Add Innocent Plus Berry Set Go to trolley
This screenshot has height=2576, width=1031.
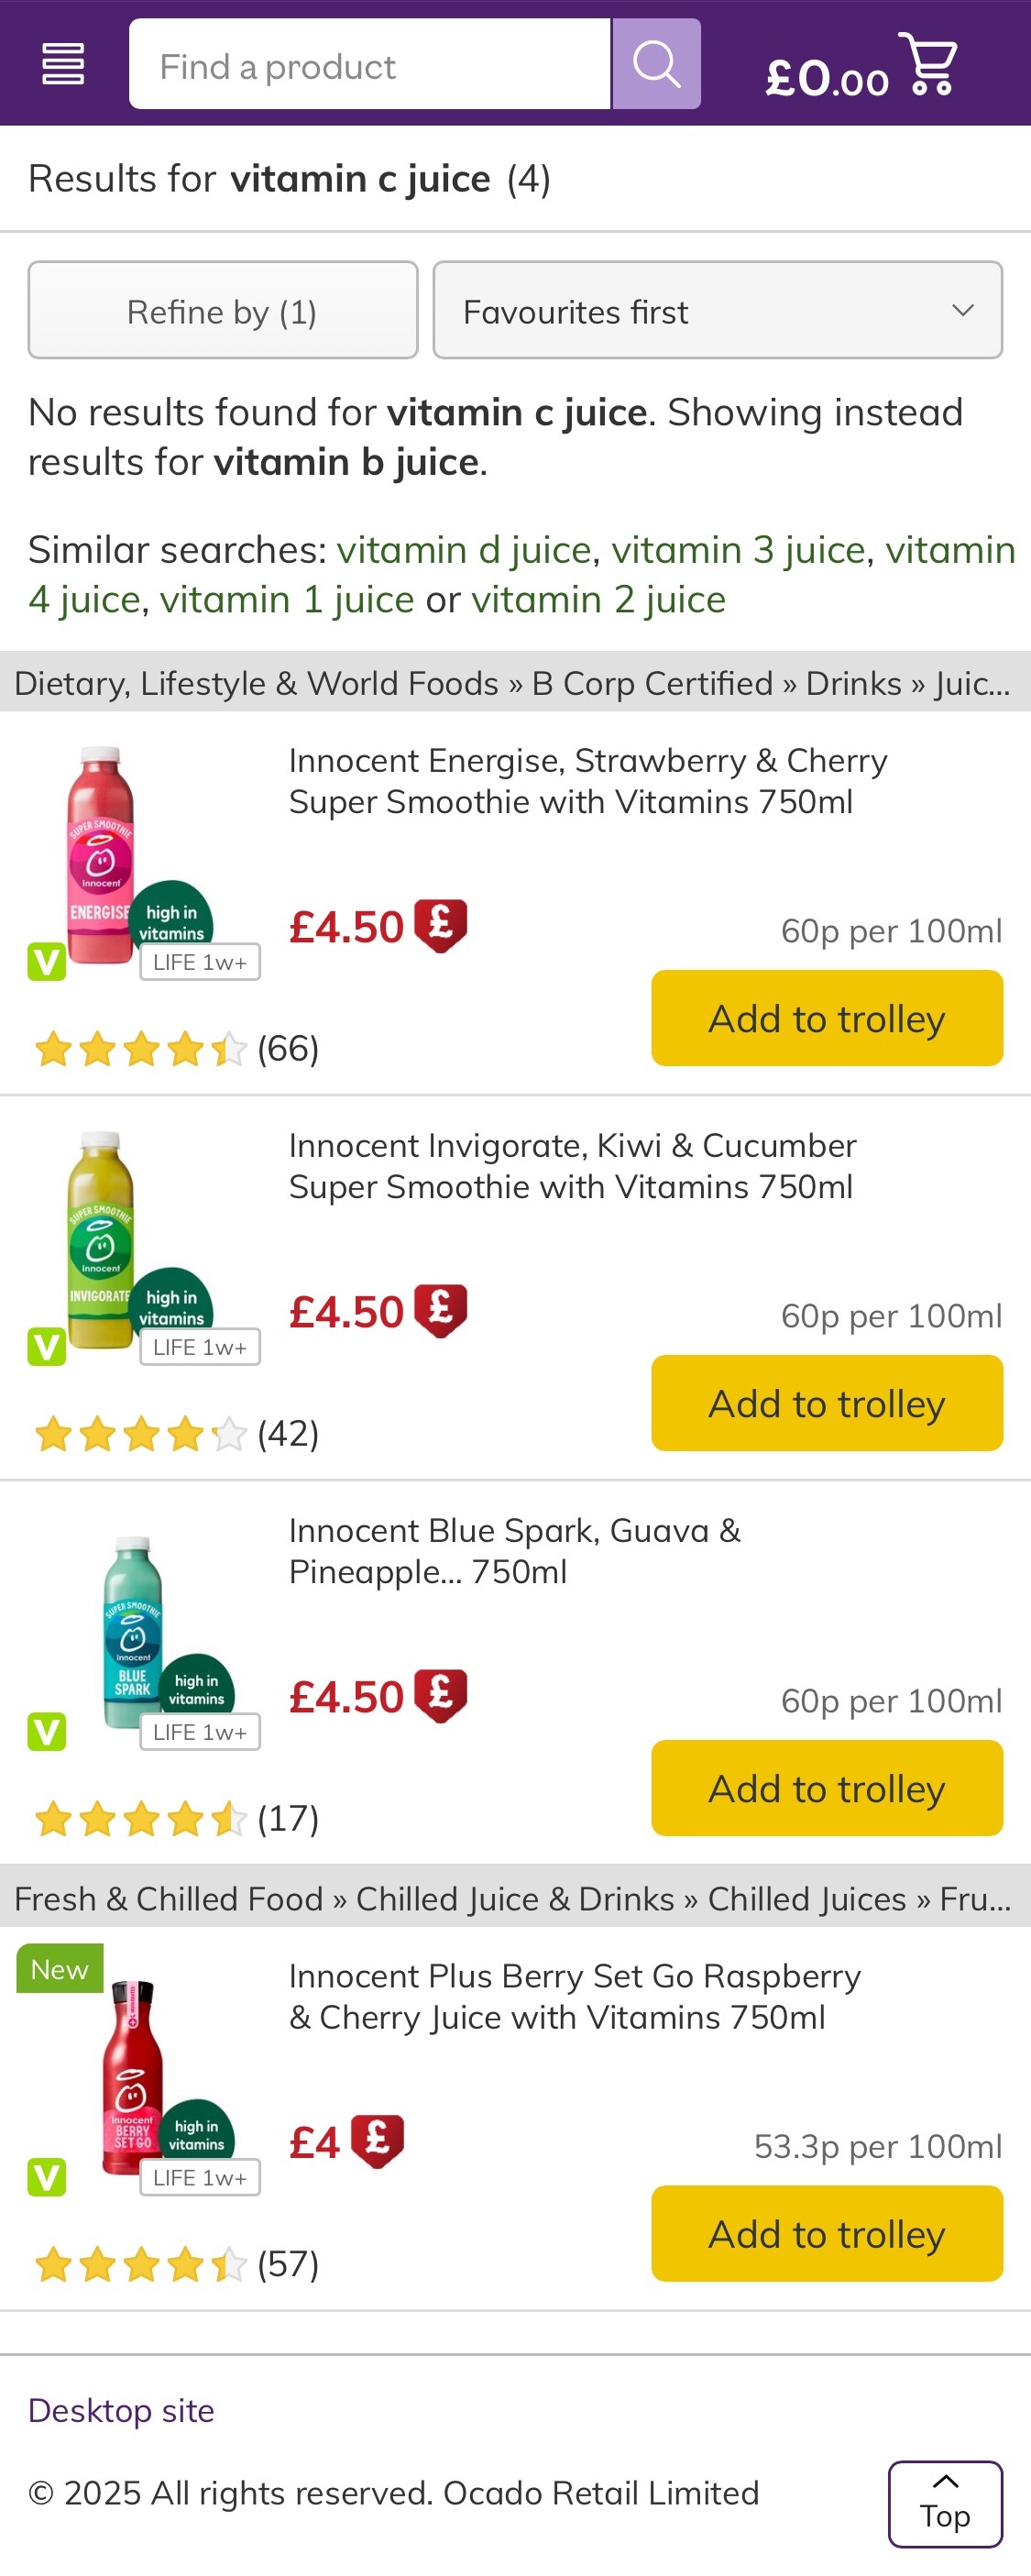826,2233
